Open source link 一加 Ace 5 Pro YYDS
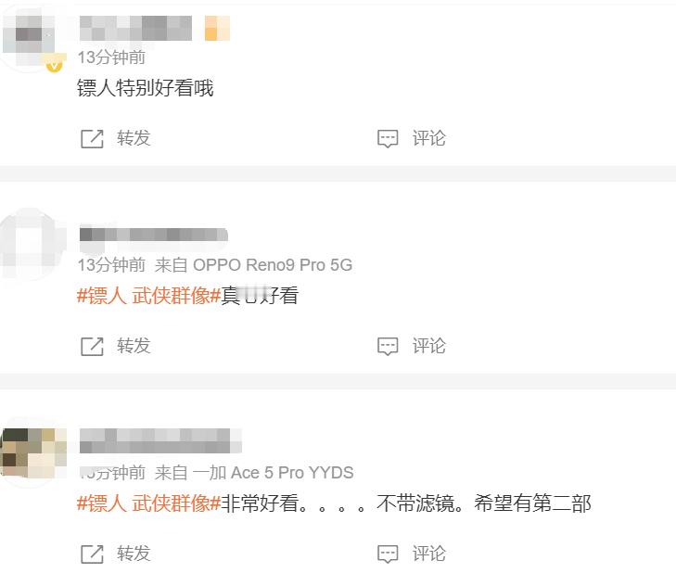This screenshot has height=573, width=676. tap(273, 473)
